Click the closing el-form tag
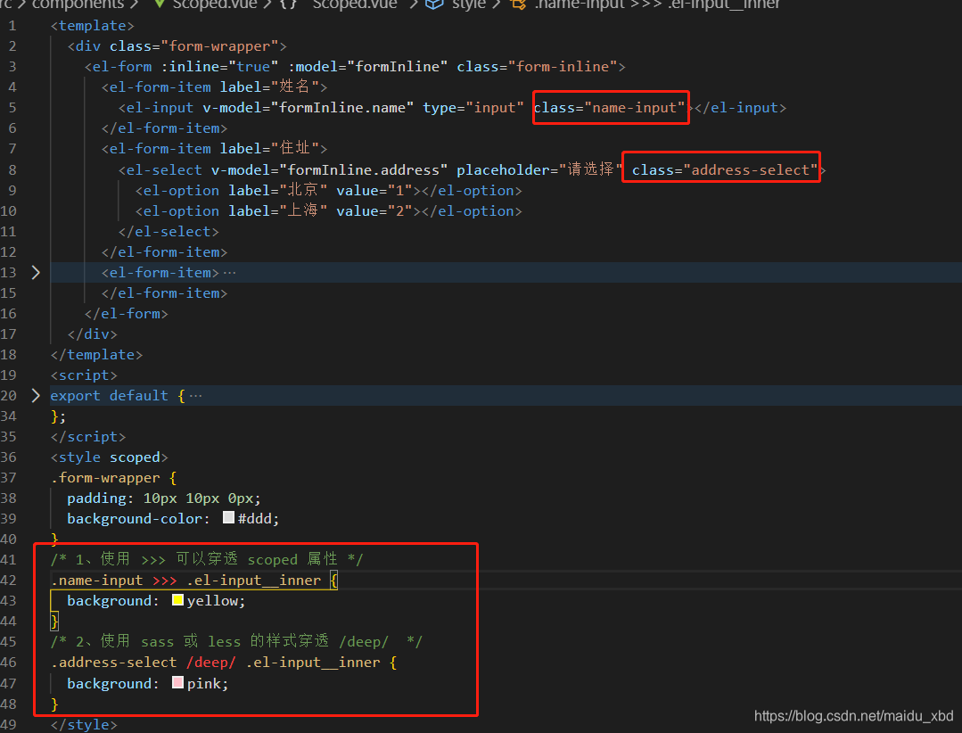The height and width of the screenshot is (733, 962). (x=127, y=313)
